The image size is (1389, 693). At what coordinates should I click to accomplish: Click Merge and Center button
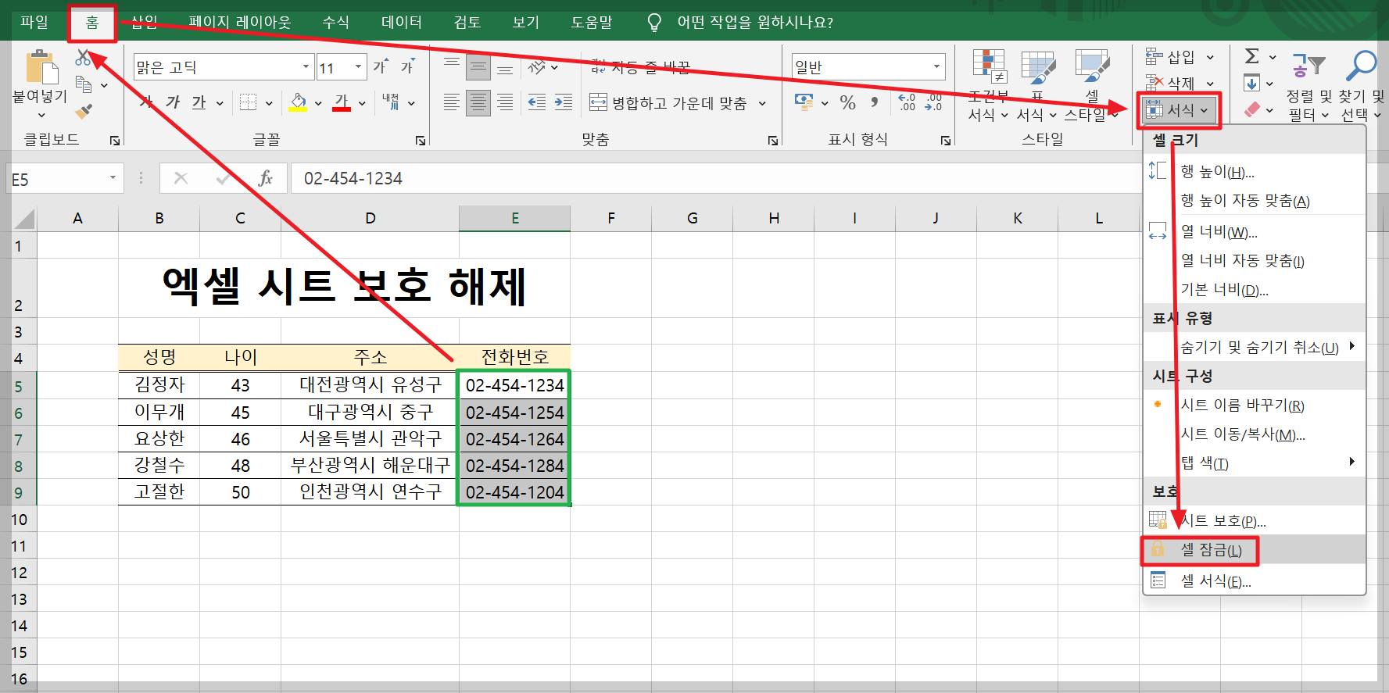tap(668, 102)
